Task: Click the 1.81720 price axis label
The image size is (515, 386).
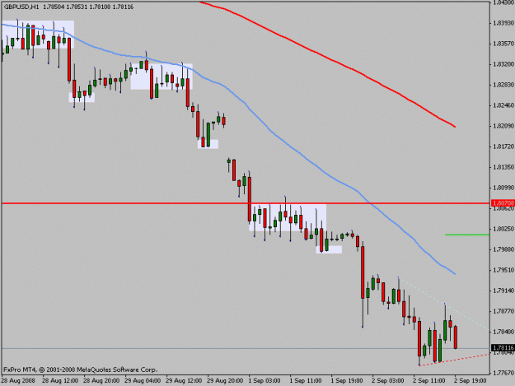Action: [x=503, y=146]
